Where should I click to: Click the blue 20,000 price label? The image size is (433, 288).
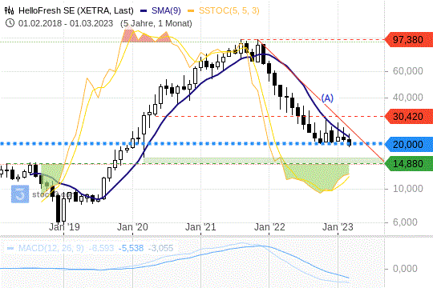[x=409, y=144]
